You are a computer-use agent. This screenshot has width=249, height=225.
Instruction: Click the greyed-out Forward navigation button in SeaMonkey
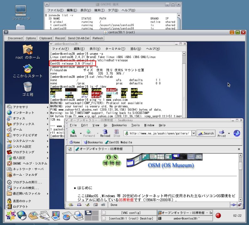click(89, 133)
